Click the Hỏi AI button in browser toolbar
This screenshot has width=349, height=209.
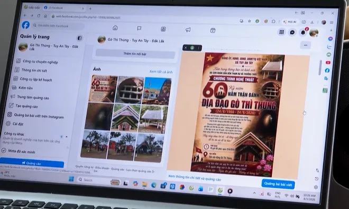point(290,22)
